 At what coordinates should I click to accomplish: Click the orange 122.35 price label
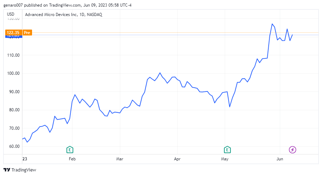13,33
